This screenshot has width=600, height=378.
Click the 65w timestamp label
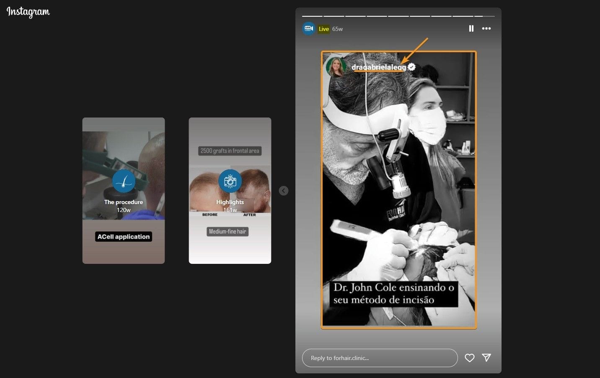coord(336,29)
